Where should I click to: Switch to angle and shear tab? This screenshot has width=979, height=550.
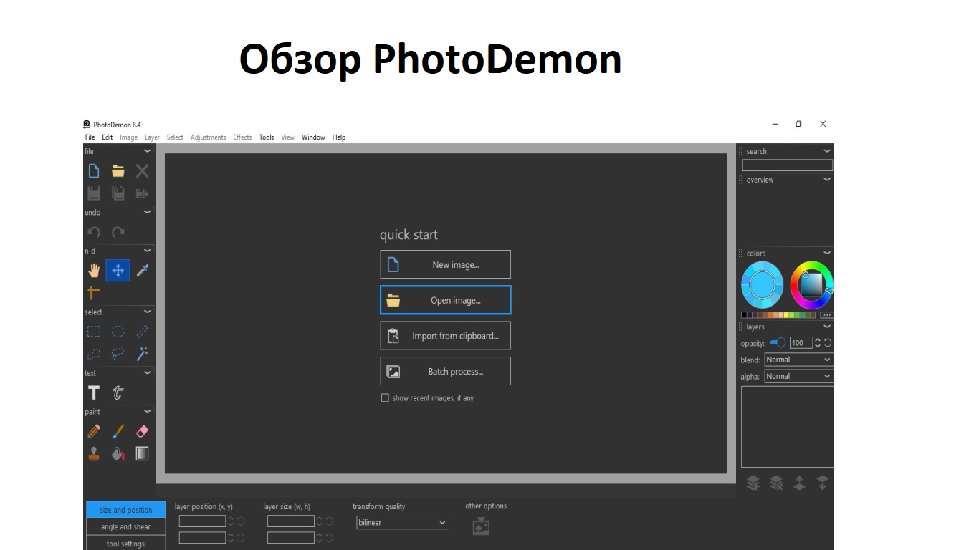tap(126, 526)
